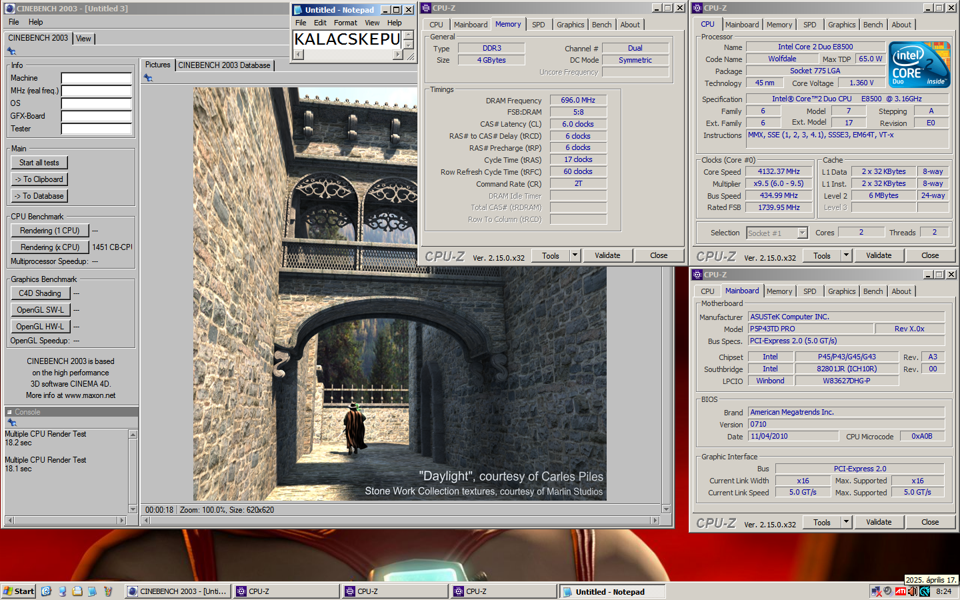
Task: Click Validate in CPU-Z Memory window
Action: (607, 255)
